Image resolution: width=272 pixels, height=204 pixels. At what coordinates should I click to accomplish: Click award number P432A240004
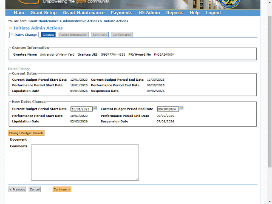[164, 54]
